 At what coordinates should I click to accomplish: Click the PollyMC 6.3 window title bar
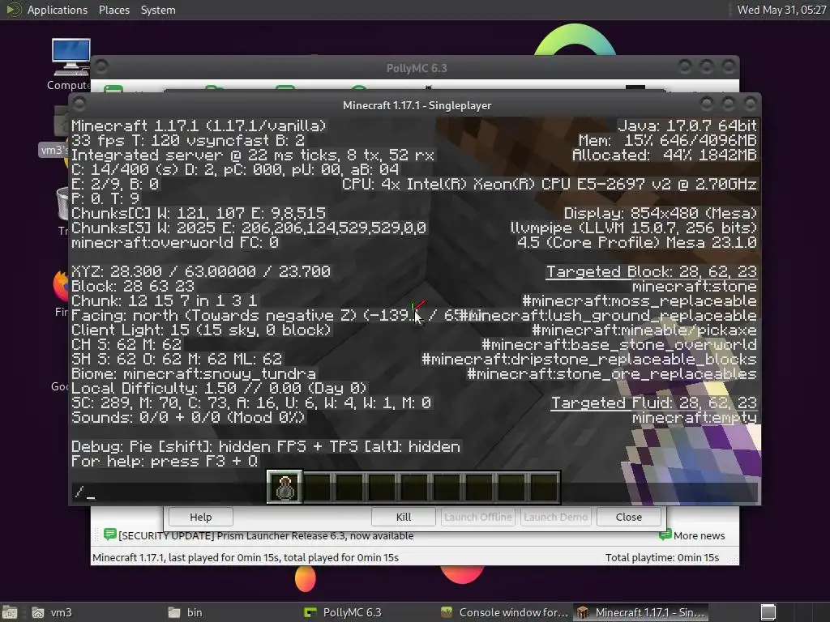pyautogui.click(x=416, y=68)
